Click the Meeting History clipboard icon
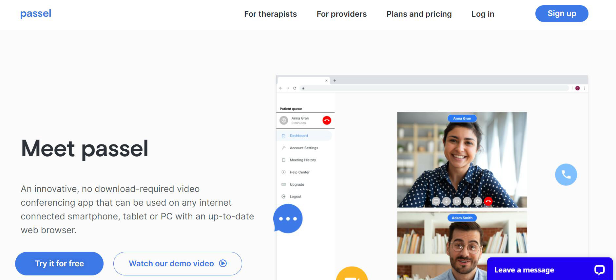This screenshot has height=280, width=616. 283,160
